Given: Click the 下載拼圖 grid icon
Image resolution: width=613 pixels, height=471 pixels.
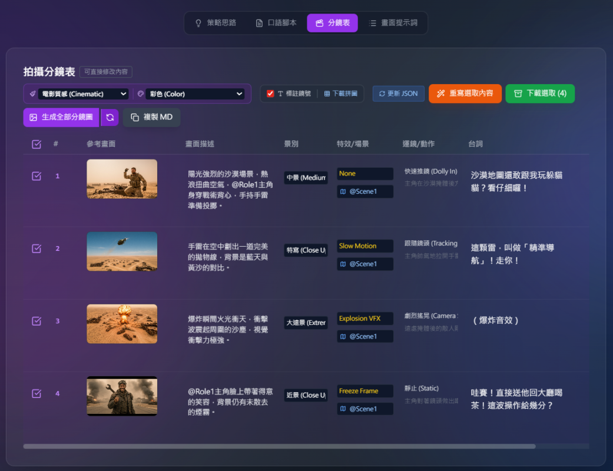Looking at the screenshot, I should tap(327, 94).
